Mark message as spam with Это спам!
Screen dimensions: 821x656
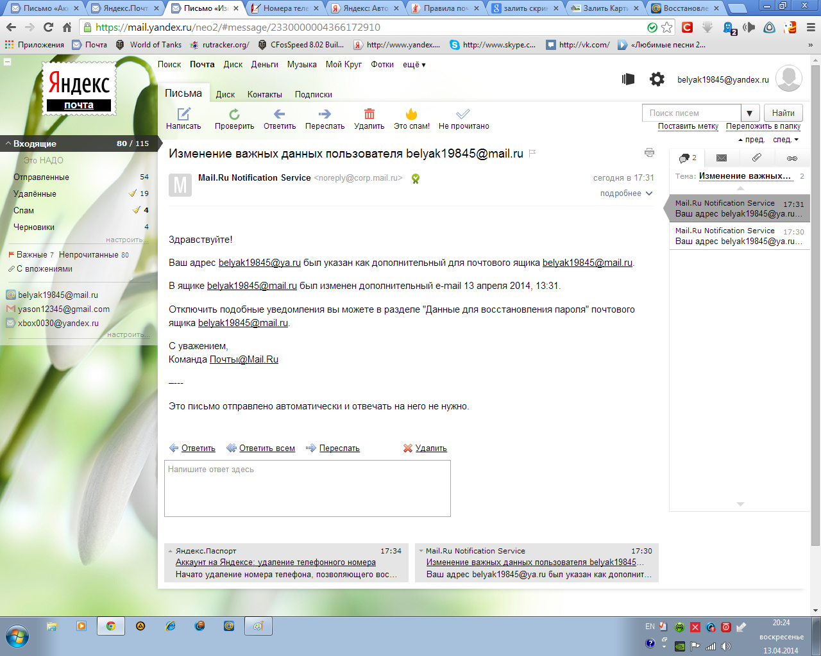pos(412,119)
